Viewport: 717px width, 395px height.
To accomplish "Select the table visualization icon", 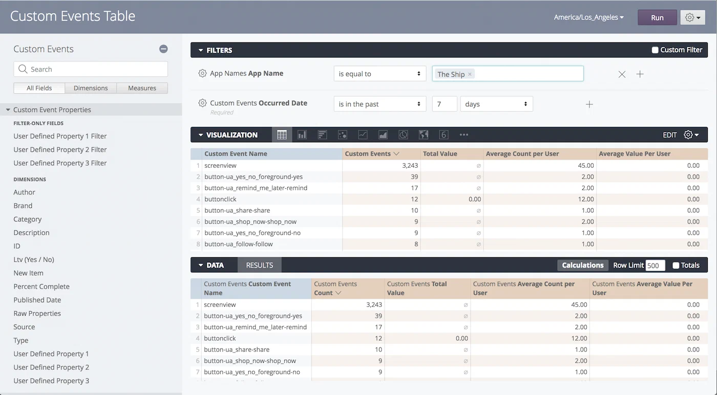I will (281, 135).
